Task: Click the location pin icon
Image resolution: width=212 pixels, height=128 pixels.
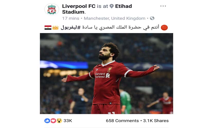Action: (112, 6)
